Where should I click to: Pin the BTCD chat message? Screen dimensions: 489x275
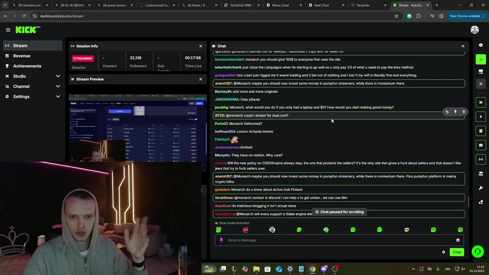[x=455, y=112]
